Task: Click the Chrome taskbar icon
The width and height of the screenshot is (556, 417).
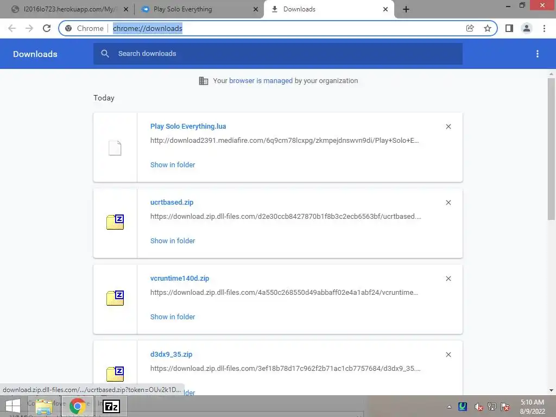Action: point(78,406)
